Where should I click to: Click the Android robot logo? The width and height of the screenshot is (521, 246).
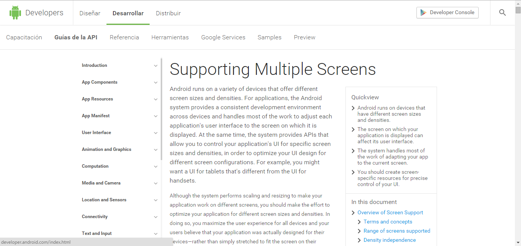point(15,13)
